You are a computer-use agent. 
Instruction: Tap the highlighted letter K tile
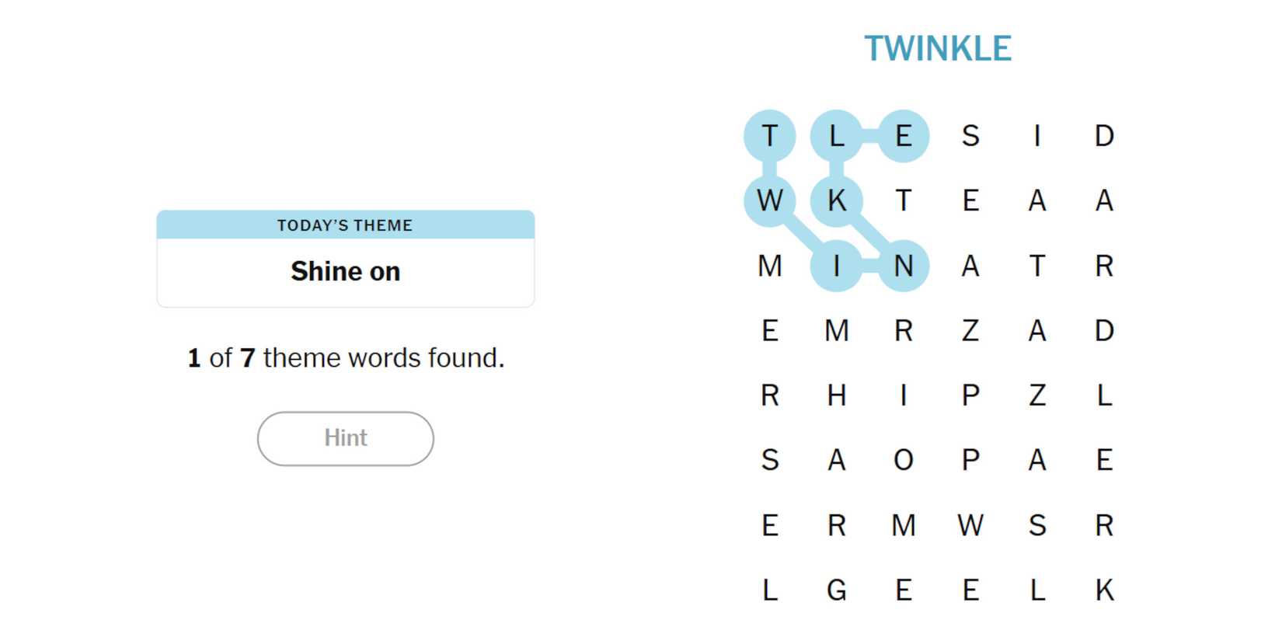[836, 200]
